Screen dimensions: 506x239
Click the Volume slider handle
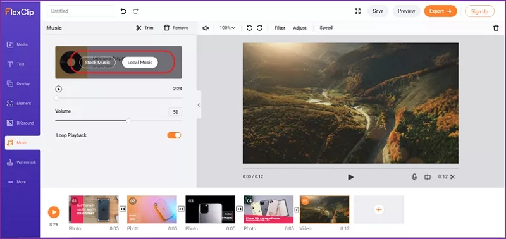[129, 121]
